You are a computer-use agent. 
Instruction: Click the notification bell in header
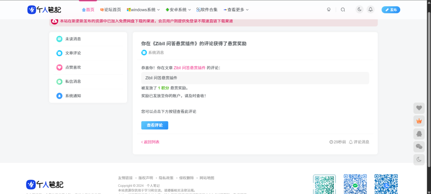pos(370,10)
